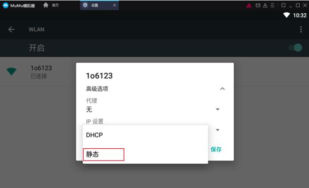The image size is (309, 188).
Task: Switch to the 首页 home tab
Action: (51, 5)
